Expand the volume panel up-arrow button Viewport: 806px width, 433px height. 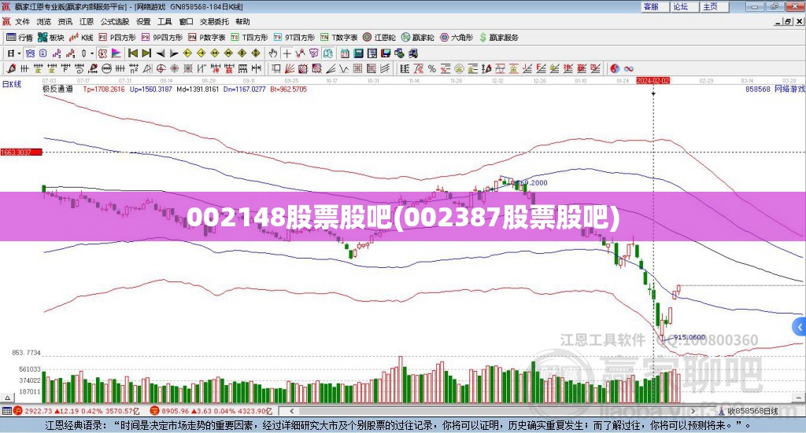click(7, 398)
